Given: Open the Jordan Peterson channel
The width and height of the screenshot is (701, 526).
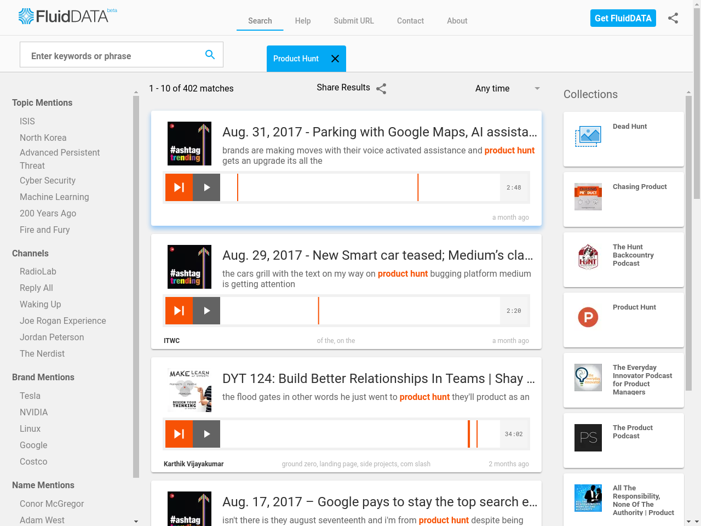Looking at the screenshot, I should click(52, 338).
